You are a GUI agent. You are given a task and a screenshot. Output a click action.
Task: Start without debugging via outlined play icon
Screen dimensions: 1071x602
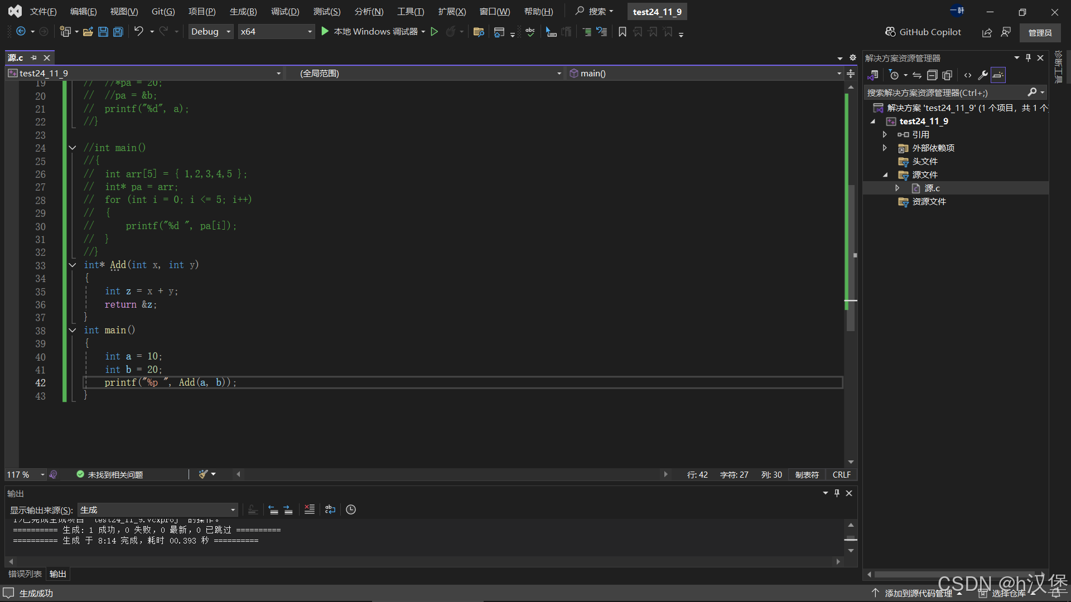[x=435, y=32]
